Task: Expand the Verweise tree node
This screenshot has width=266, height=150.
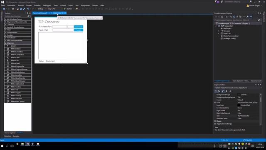Action: coord(218,31)
